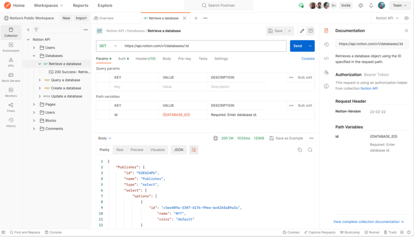Open the Team dropdown

(400, 5)
